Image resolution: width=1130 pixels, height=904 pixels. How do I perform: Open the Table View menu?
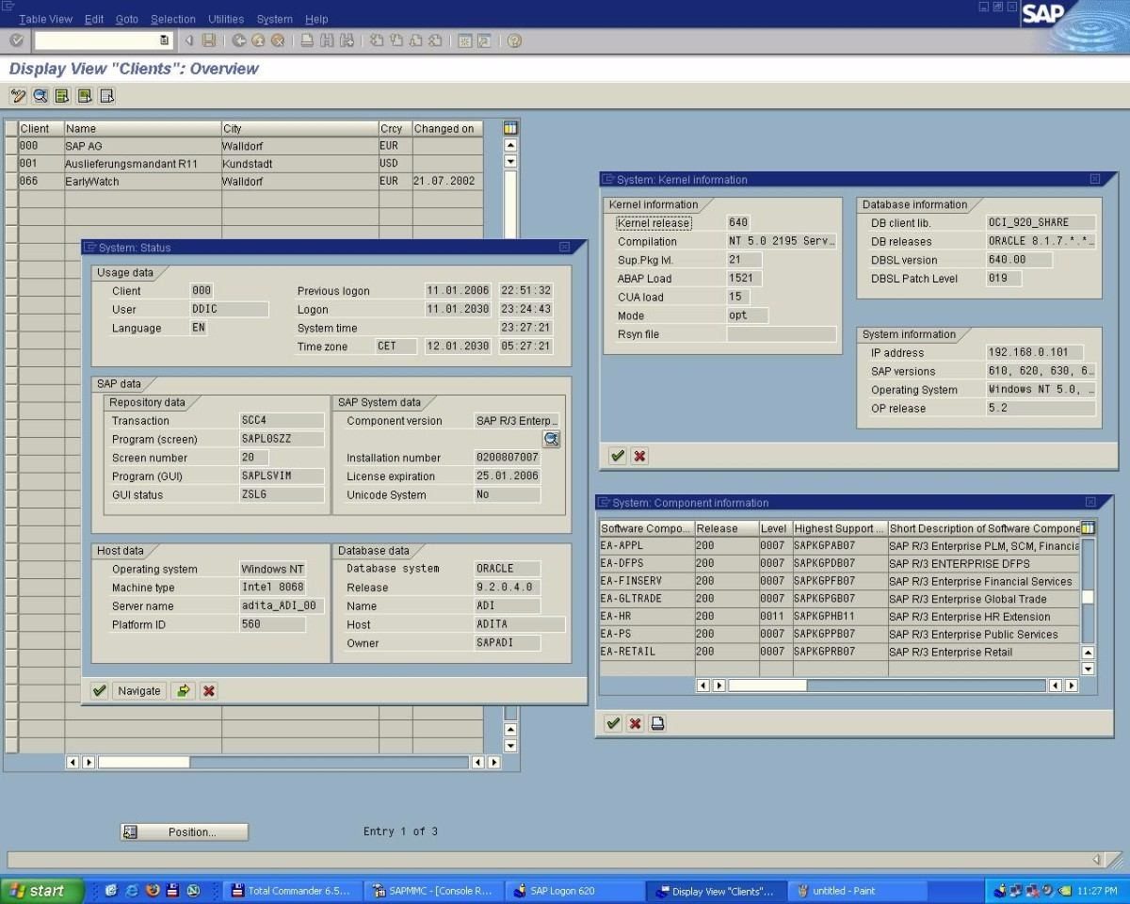[x=45, y=19]
